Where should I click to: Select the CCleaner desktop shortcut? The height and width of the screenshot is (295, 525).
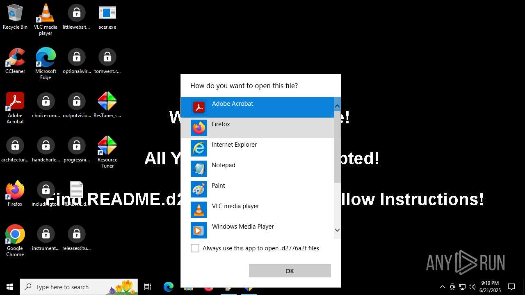tap(15, 61)
